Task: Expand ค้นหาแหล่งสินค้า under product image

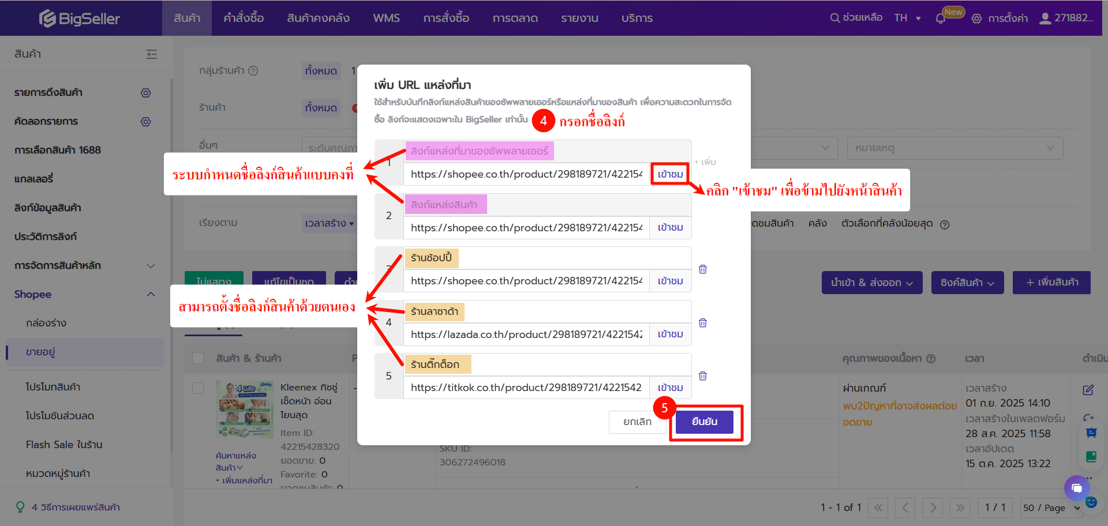Action: [x=235, y=461]
